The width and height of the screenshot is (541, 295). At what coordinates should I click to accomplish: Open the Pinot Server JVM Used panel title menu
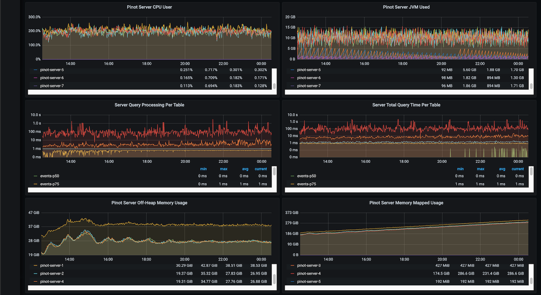(406, 7)
